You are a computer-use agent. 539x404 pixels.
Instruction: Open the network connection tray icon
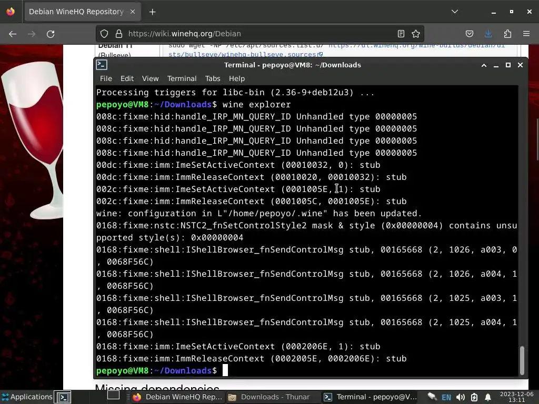coord(432,397)
